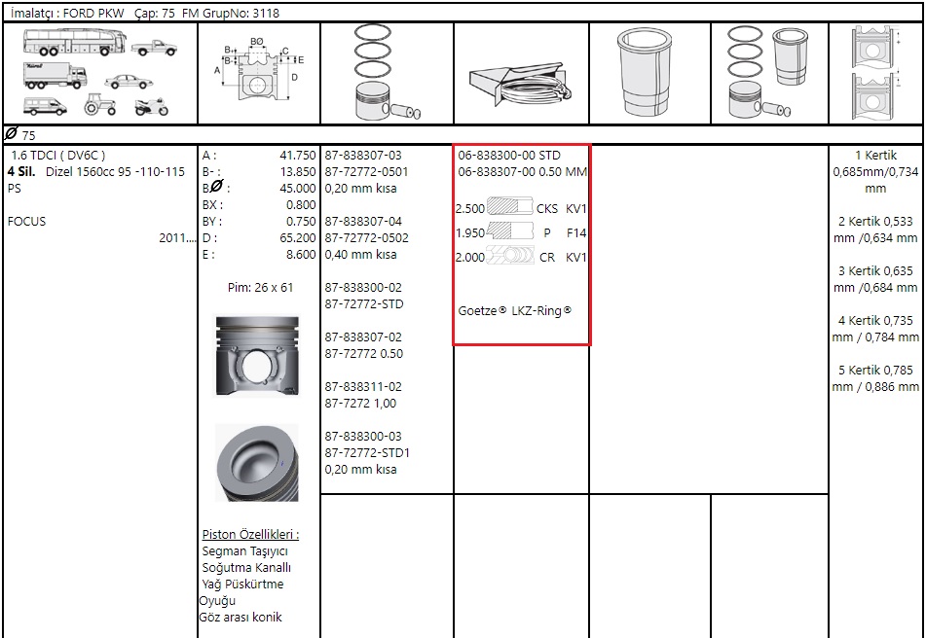Select part number 87-838307-04

tap(363, 222)
